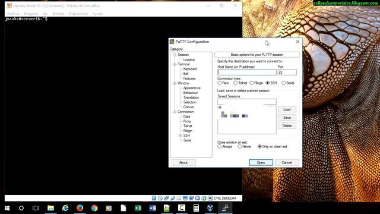Click the Delete session button
The height and width of the screenshot is (214, 380).
pos(287,125)
